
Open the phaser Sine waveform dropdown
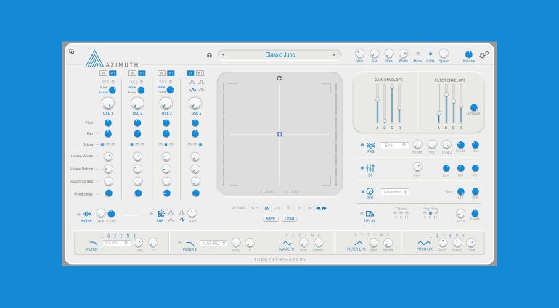(395, 145)
